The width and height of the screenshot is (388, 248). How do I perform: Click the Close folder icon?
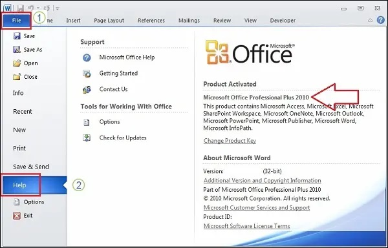pyautogui.click(x=17, y=77)
